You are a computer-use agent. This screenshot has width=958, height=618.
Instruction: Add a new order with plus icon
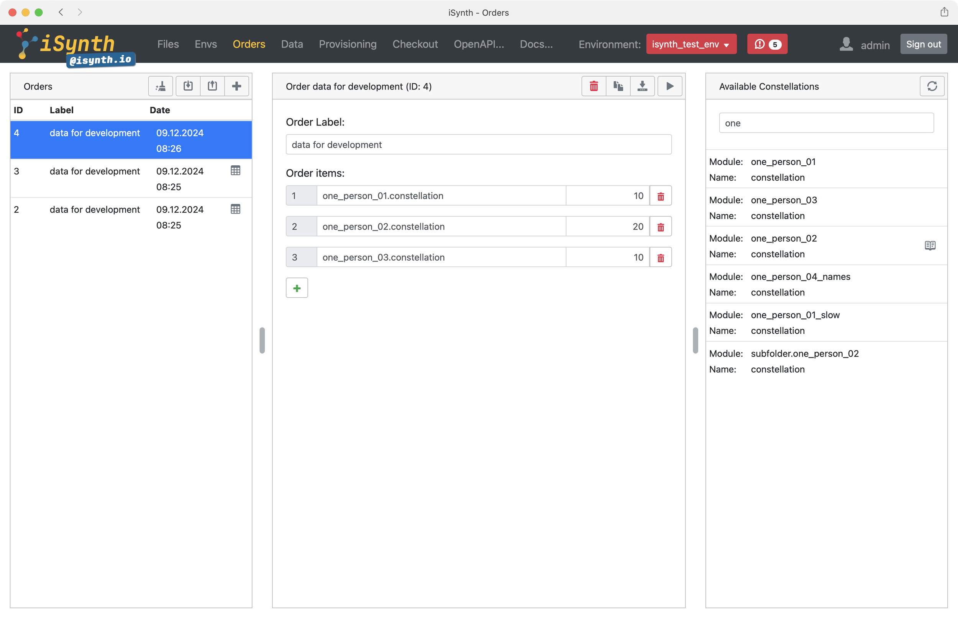coord(237,86)
